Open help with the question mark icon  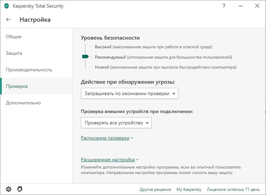pos(224,6)
